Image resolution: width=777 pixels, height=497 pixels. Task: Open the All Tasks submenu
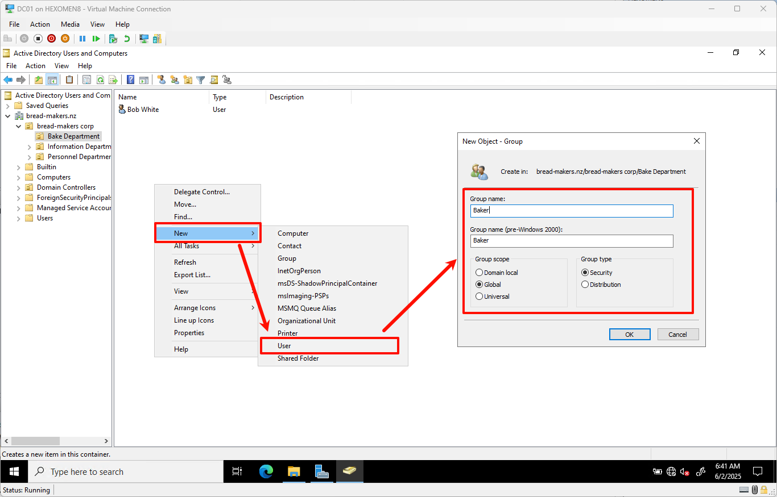click(208, 246)
